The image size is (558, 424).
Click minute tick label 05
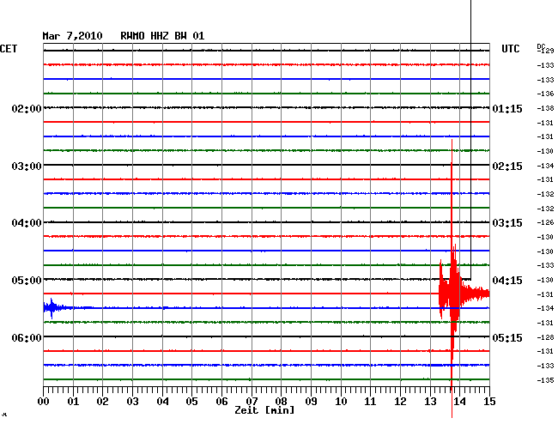click(191, 401)
